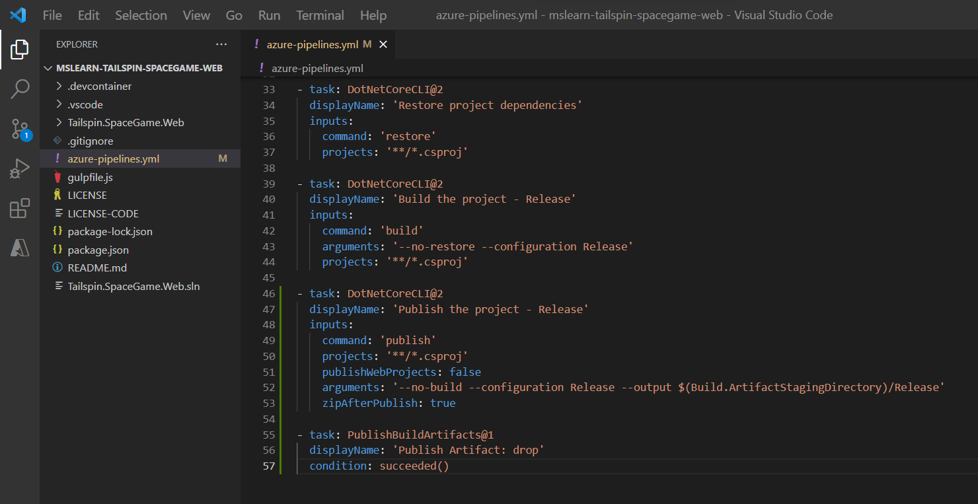The height and width of the screenshot is (504, 978).
Task: Click '--no-restore --configuration Release' arguments
Action: [x=513, y=246]
